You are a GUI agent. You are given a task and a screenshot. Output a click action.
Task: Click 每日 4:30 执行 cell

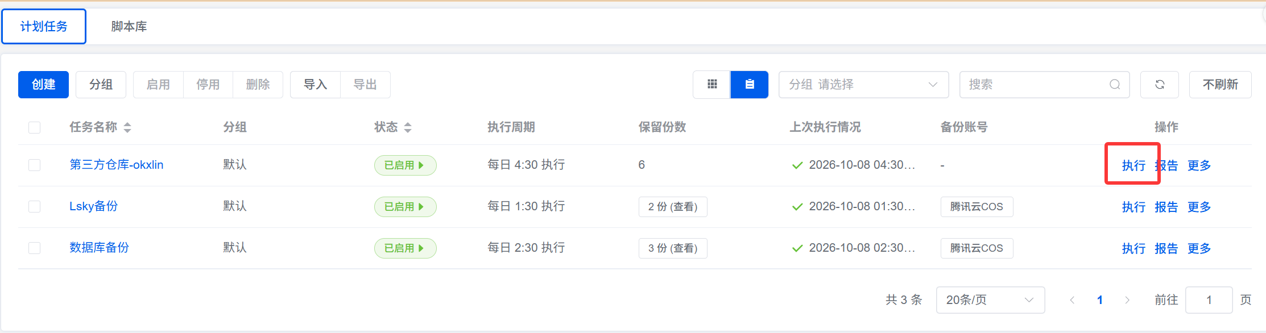click(526, 165)
